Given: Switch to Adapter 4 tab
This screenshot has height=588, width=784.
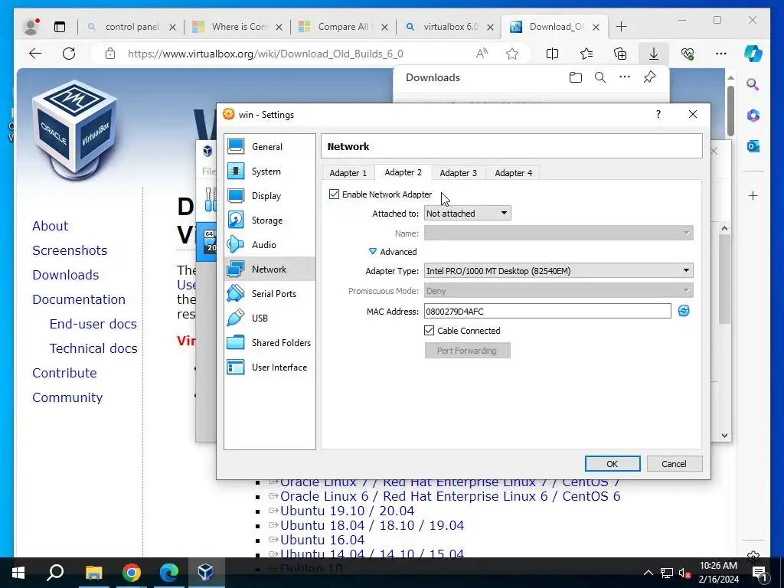Looking at the screenshot, I should [x=514, y=173].
